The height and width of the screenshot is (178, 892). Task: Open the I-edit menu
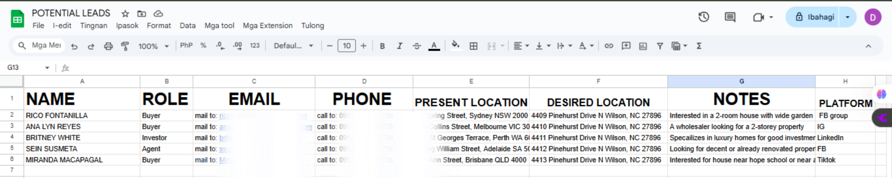[x=62, y=25]
